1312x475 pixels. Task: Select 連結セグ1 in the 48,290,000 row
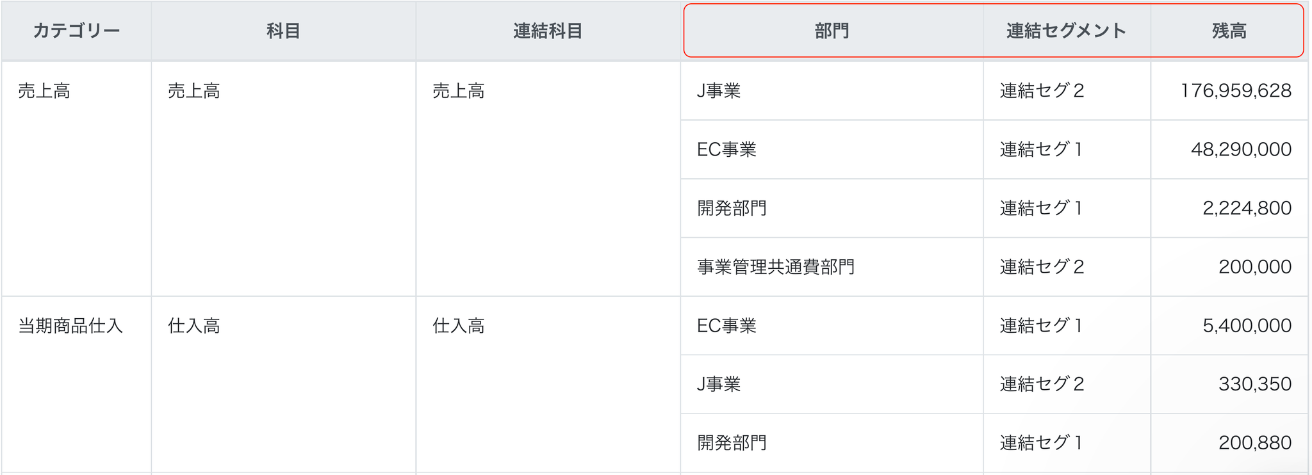1041,150
